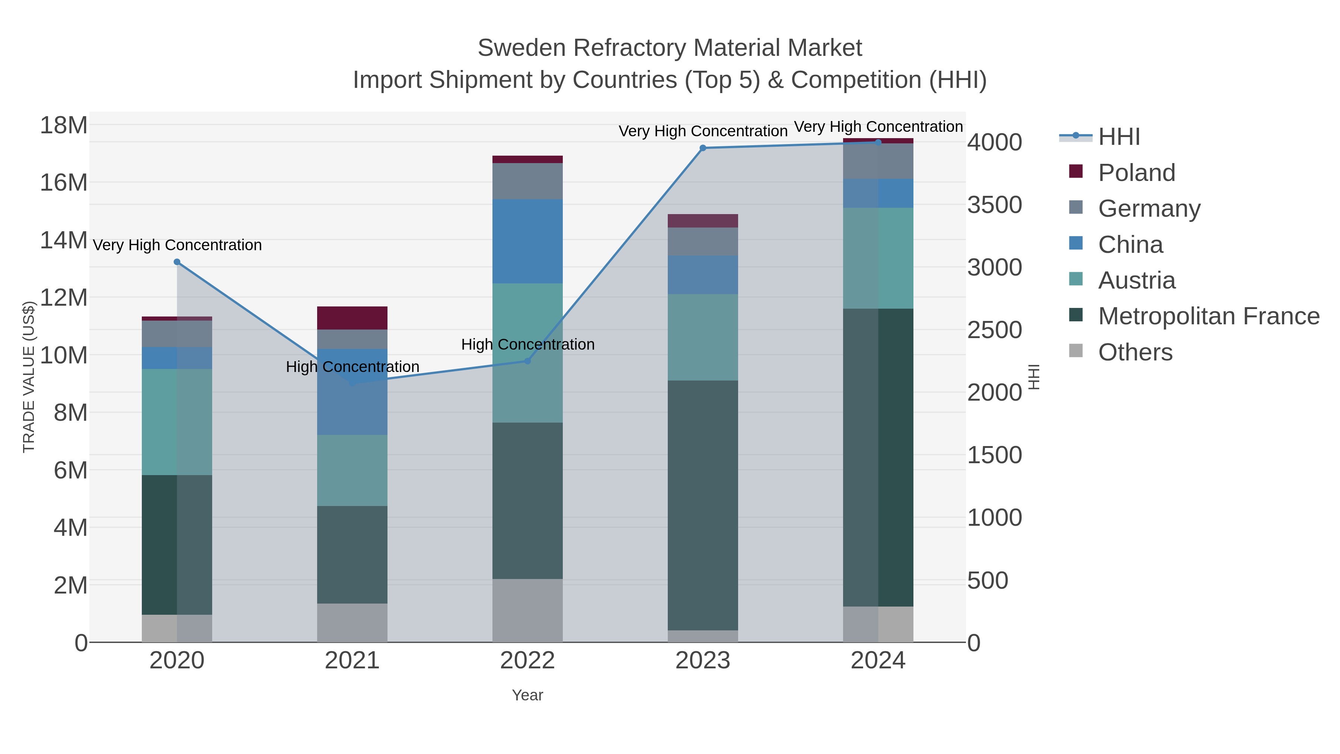The image size is (1340, 754).
Task: Click the Poland color swatch in legend
Action: [x=1076, y=171]
